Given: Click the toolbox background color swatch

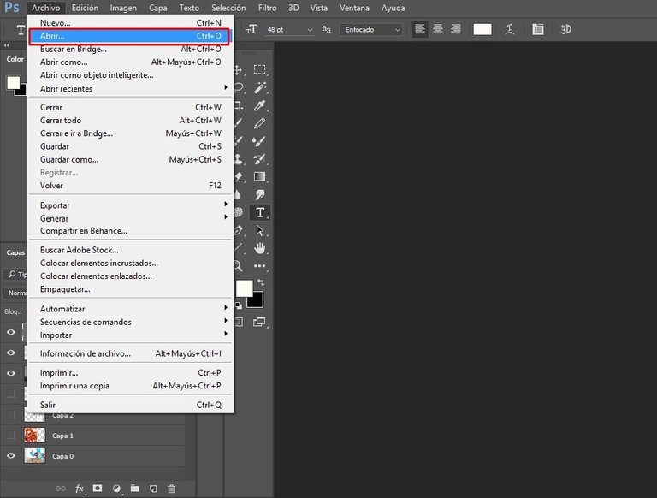Looking at the screenshot, I should pos(257,301).
